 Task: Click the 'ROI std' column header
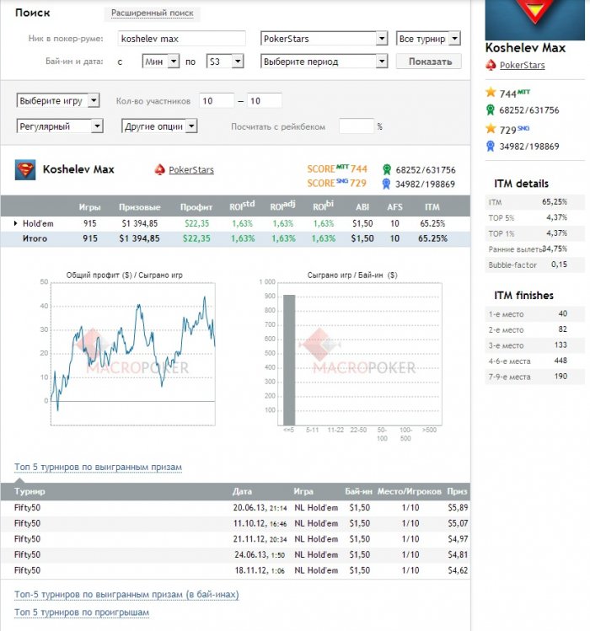pos(242,206)
